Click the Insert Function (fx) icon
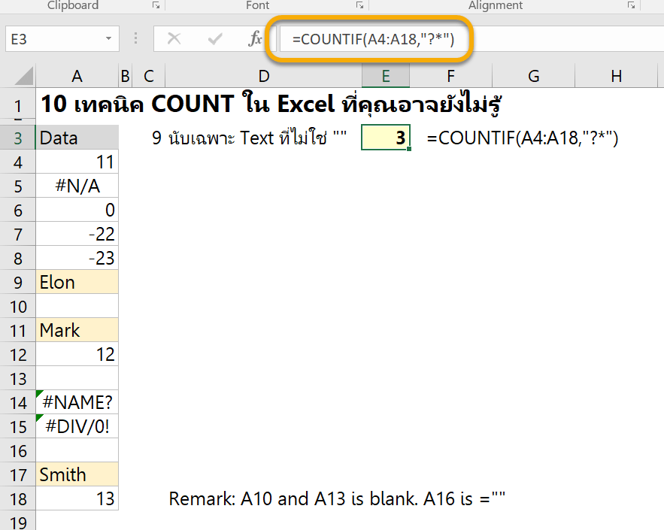Screen dimensions: 664x530 [256, 38]
